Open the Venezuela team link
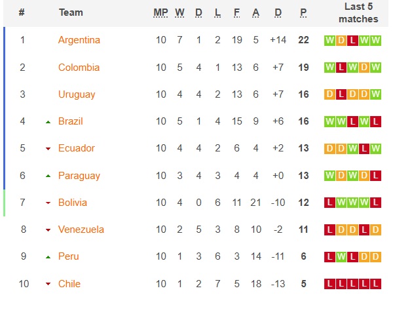Screen dimensions: 393x320 [x=81, y=230]
